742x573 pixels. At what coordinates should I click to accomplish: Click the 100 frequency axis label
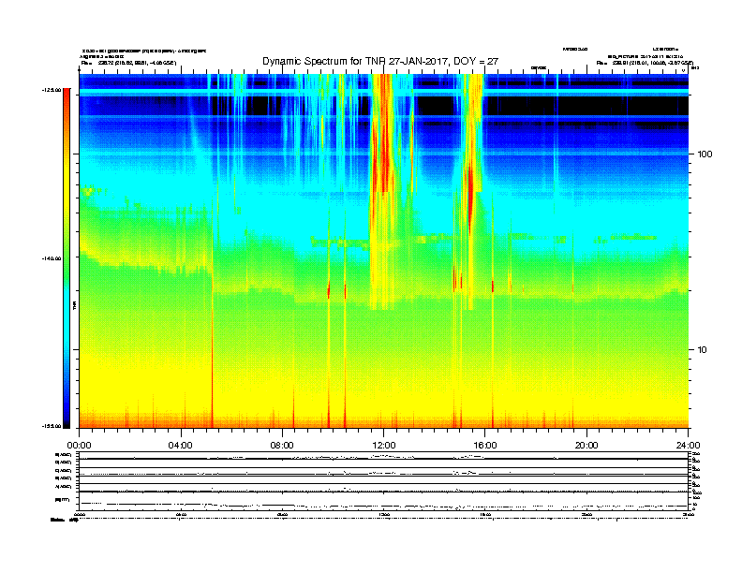(705, 154)
